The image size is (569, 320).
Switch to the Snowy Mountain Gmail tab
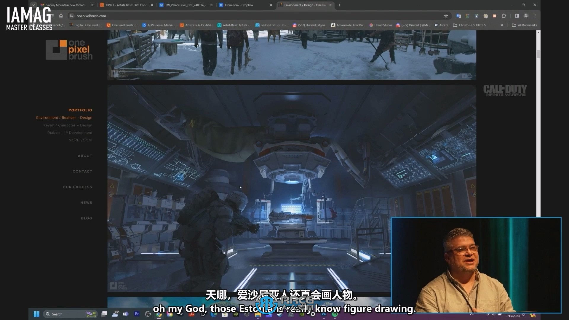point(67,5)
